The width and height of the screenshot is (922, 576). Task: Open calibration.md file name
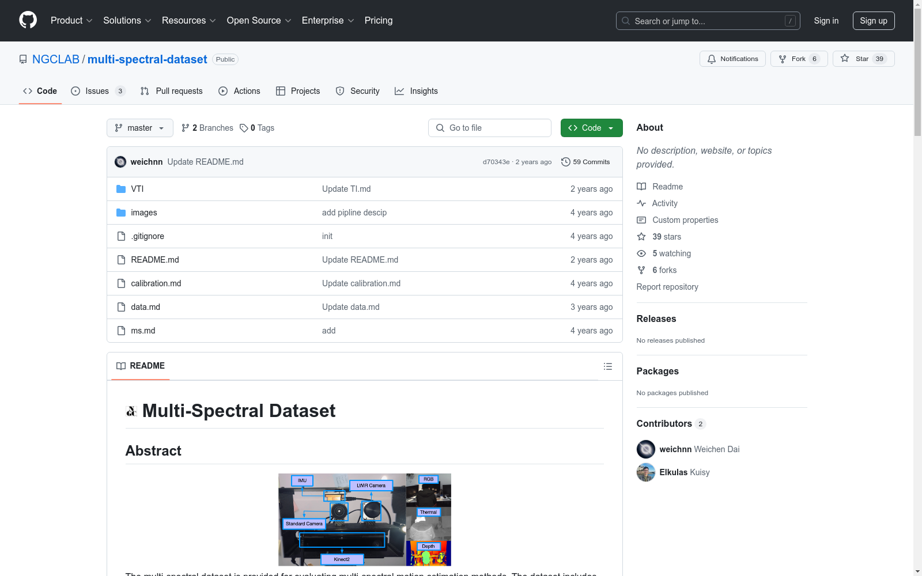tap(156, 283)
